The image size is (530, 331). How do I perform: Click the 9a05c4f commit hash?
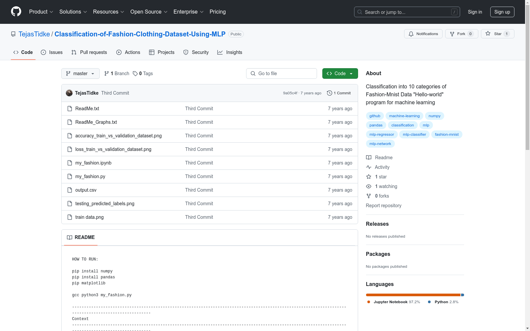pyautogui.click(x=290, y=93)
